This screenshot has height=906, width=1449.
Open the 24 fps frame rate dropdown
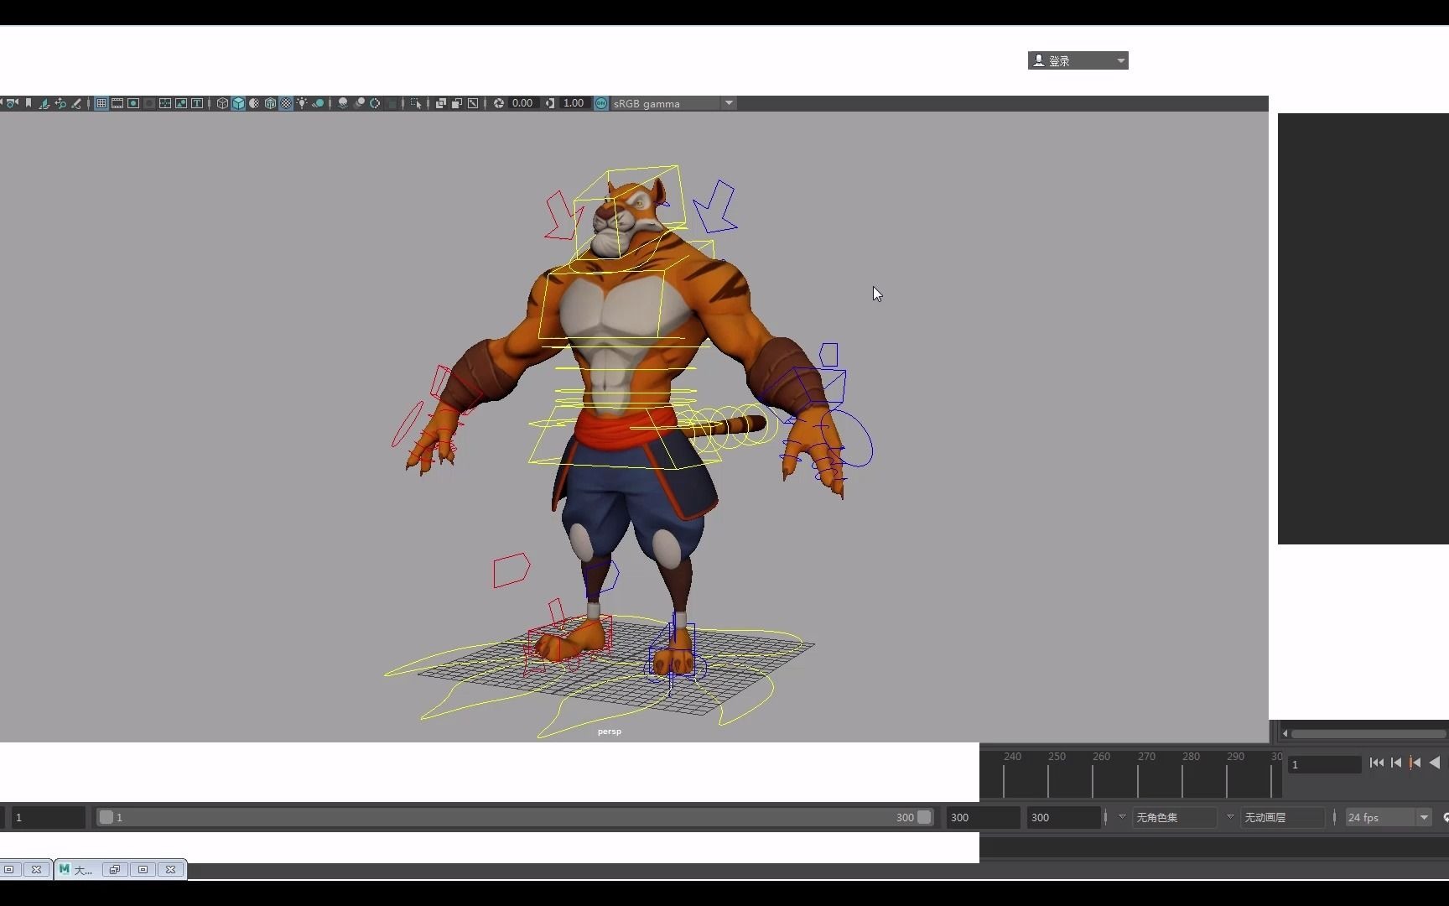1389,817
